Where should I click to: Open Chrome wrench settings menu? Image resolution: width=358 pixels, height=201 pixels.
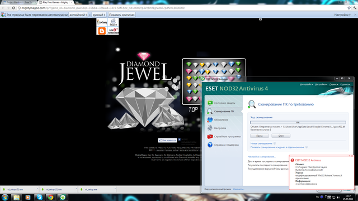355,8
